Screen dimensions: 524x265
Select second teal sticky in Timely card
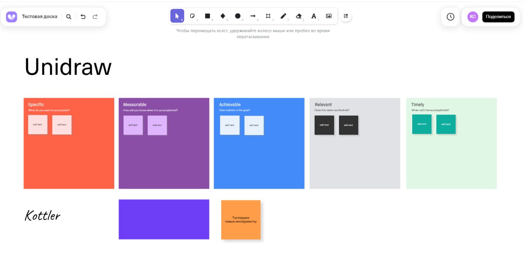tap(446, 124)
